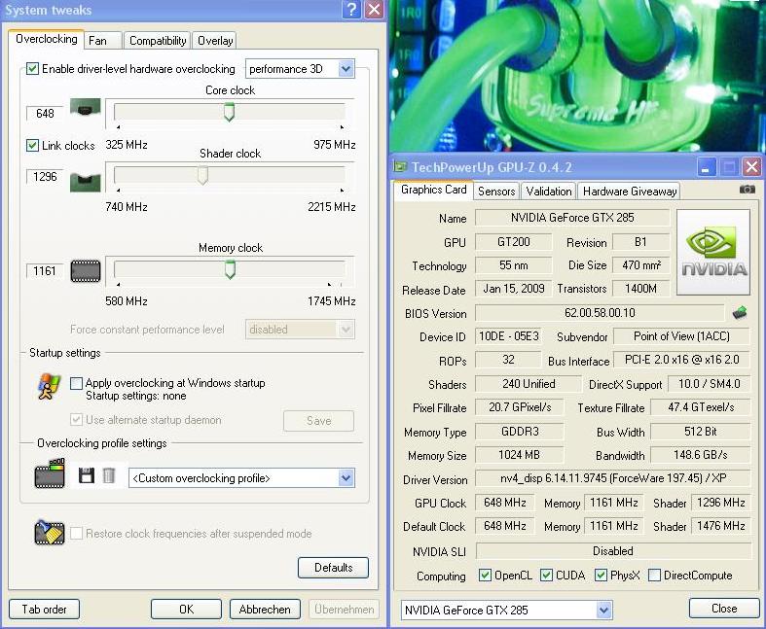This screenshot has width=766, height=629.
Task: Close the System tweaks window
Action: pos(374,10)
